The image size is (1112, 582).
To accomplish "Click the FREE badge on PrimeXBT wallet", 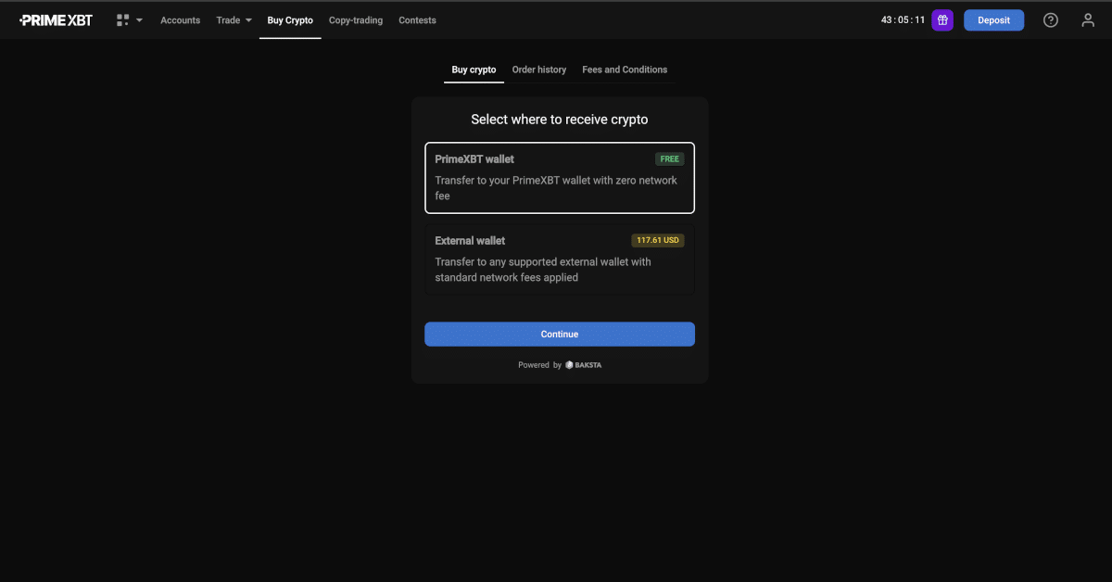I will 670,159.
